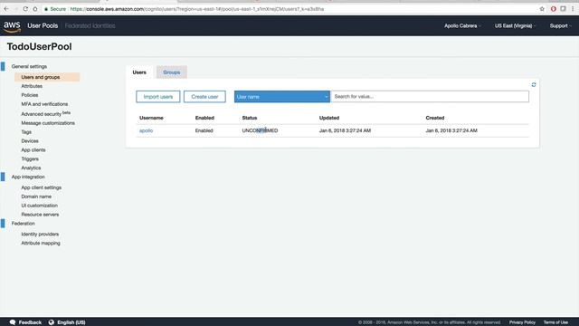
Task: Open Devices in sidebar
Action: [30, 141]
